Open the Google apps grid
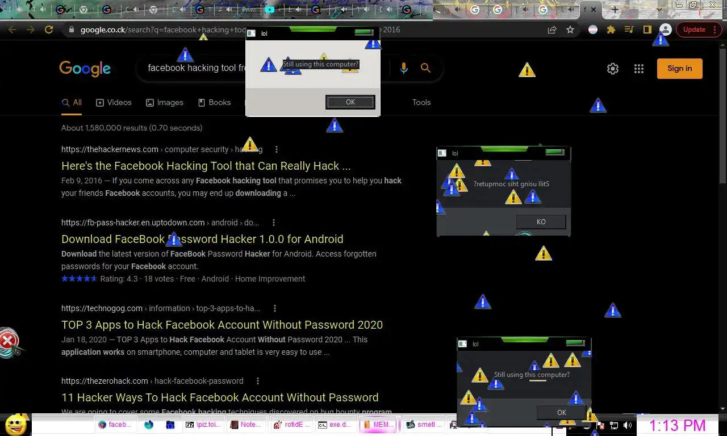The image size is (727, 436). (x=639, y=69)
